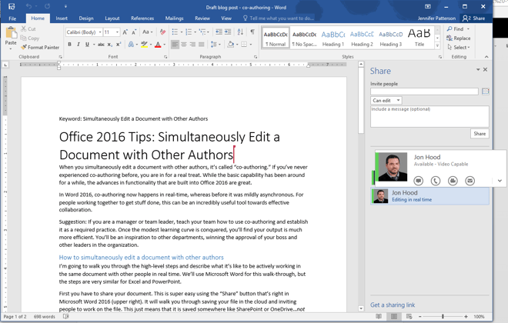This screenshot has height=323, width=508.
Task: Click the zoom slider handle in the status bar
Action: point(443,317)
